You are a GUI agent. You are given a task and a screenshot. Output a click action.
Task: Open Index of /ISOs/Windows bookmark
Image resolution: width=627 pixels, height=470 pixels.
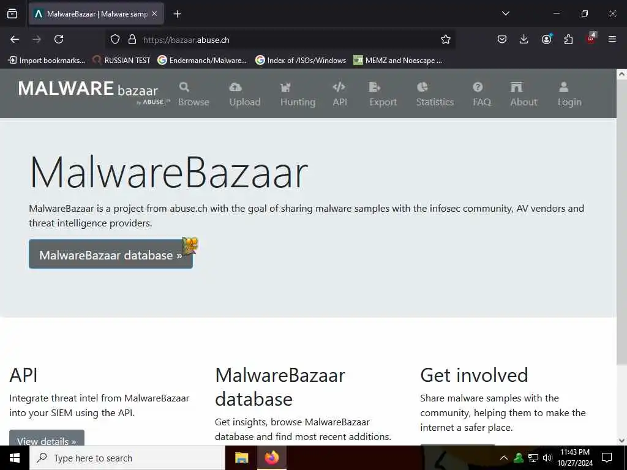coord(301,61)
